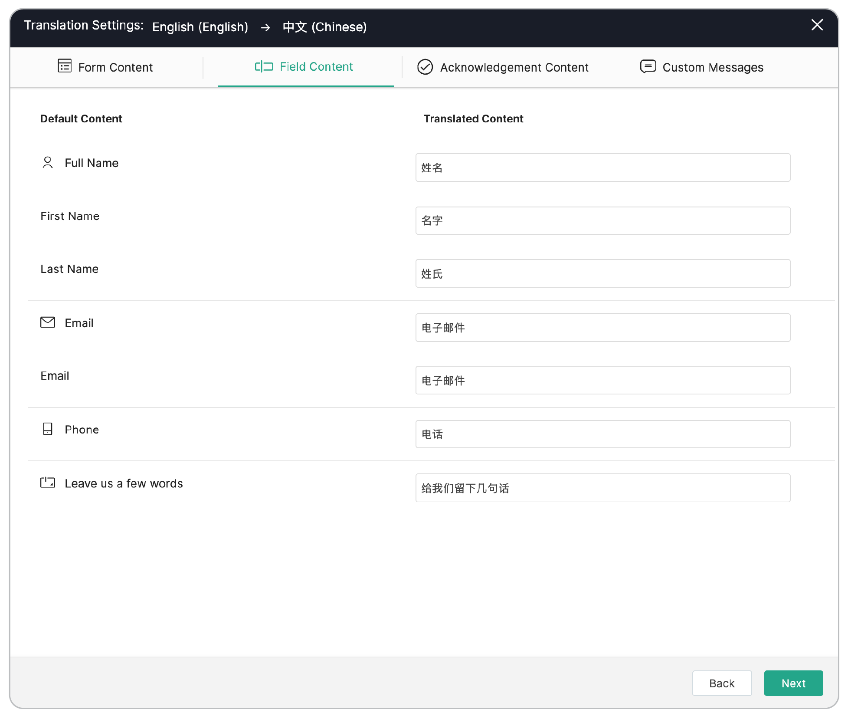Screen dimensions: 848x719
Task: Click the Custom Messages speech bubble icon
Action: (x=648, y=67)
